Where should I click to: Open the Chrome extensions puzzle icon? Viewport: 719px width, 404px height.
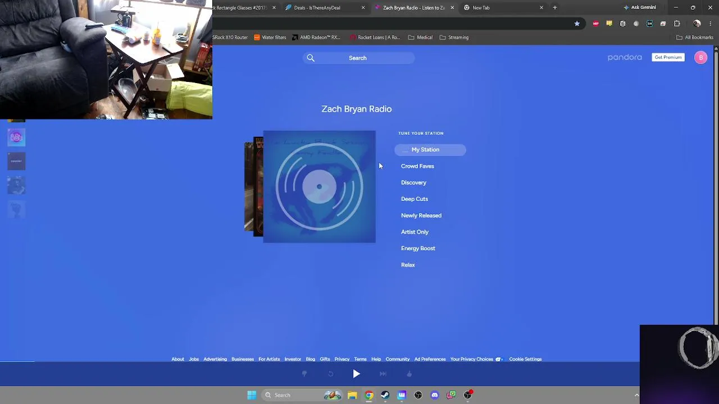[x=677, y=24]
